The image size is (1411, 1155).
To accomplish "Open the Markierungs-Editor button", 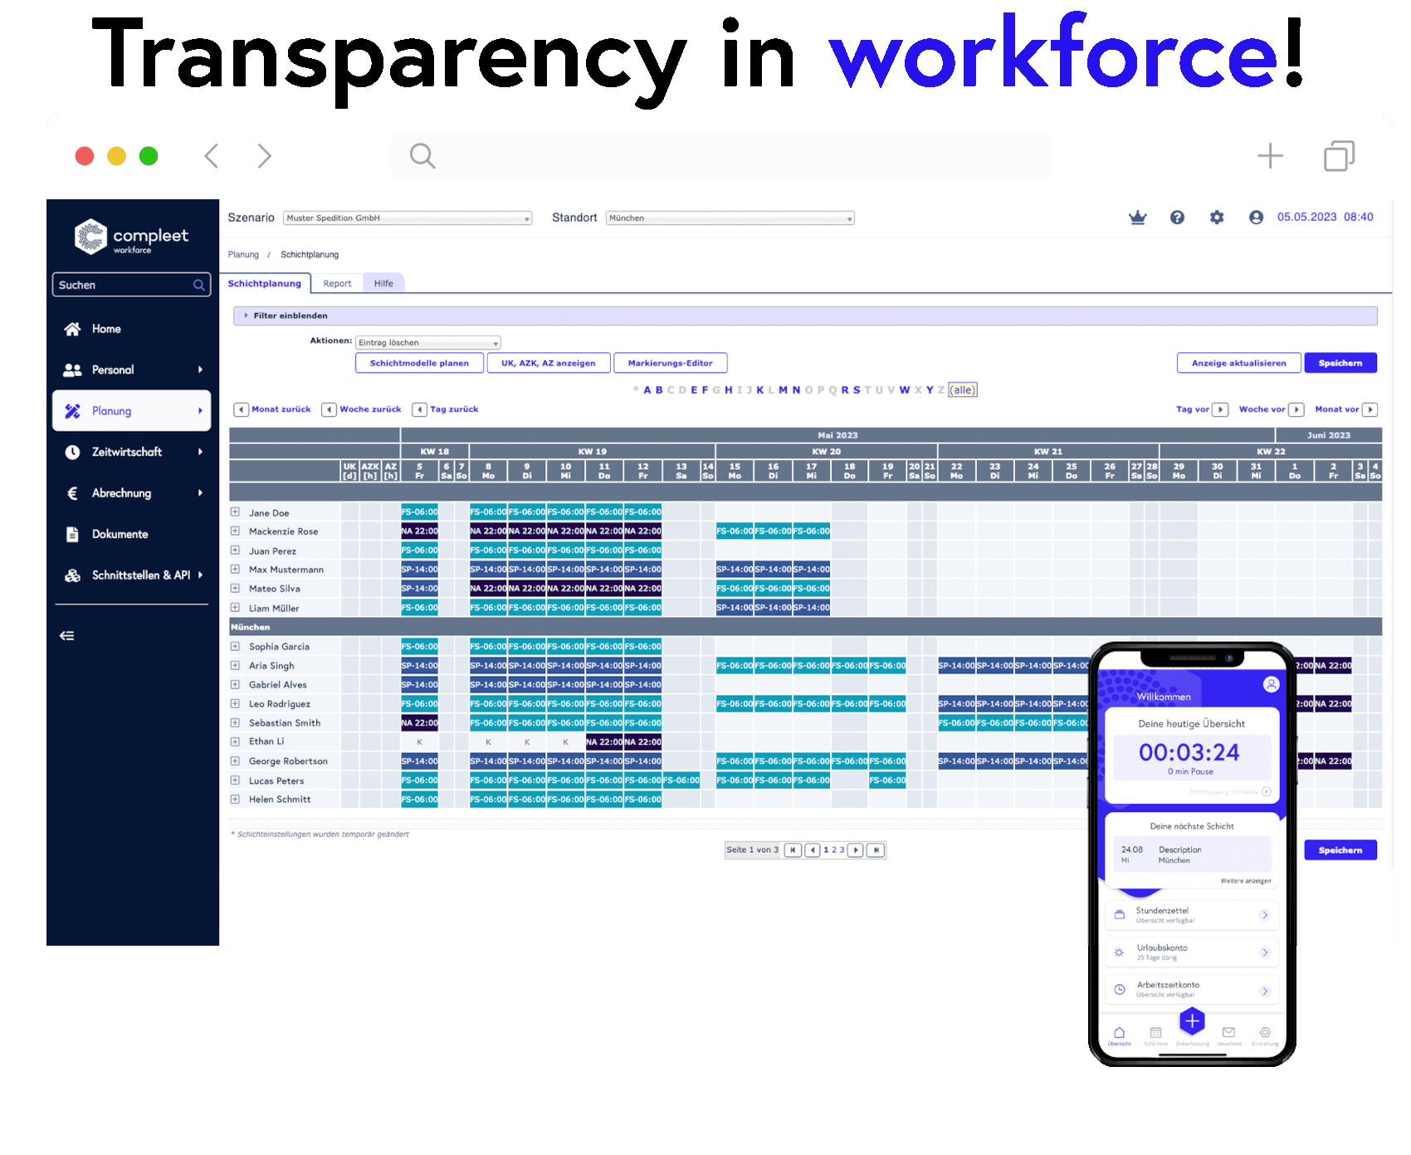I will coord(671,363).
